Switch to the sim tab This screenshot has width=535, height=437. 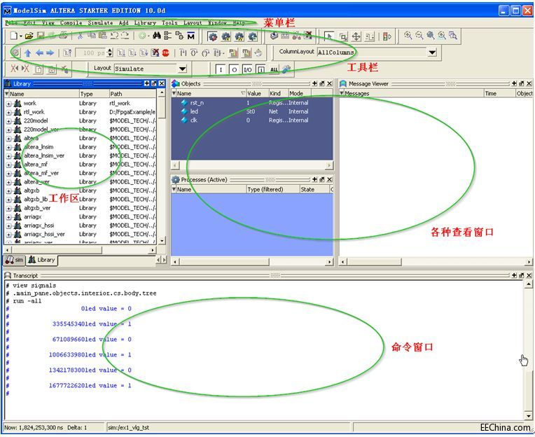[14, 260]
